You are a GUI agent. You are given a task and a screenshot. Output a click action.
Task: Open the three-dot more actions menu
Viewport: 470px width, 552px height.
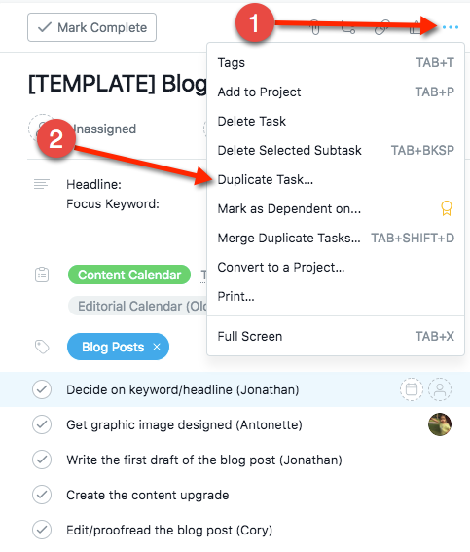pos(451,27)
